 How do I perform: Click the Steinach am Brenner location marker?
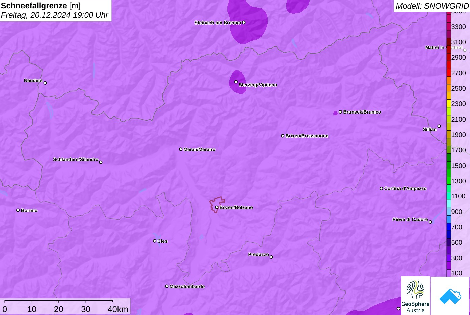pyautogui.click(x=244, y=22)
